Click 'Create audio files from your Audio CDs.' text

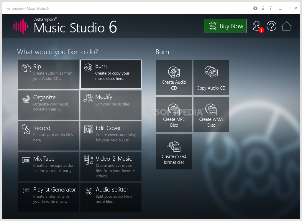pos(53,76)
